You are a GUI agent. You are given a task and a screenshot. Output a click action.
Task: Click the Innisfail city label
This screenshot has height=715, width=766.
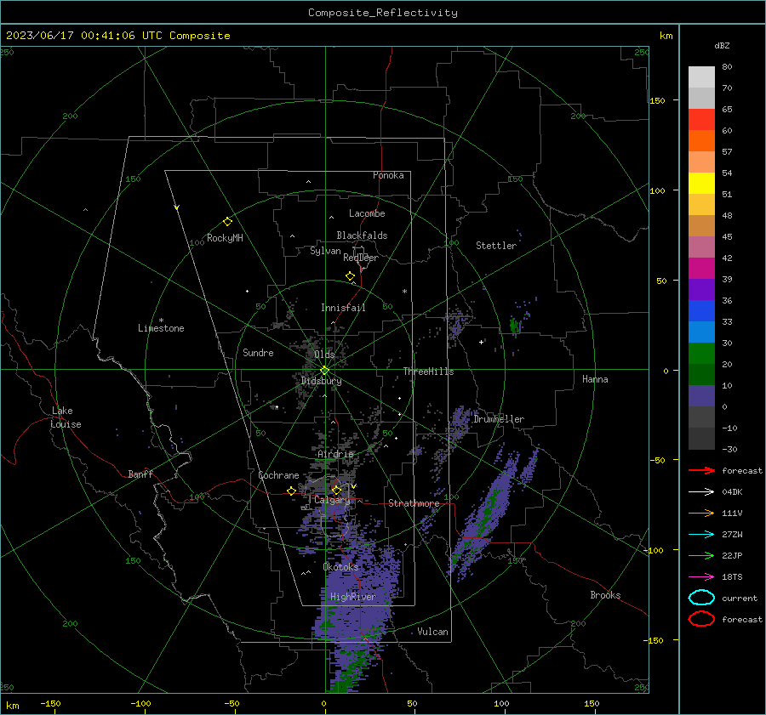[343, 308]
